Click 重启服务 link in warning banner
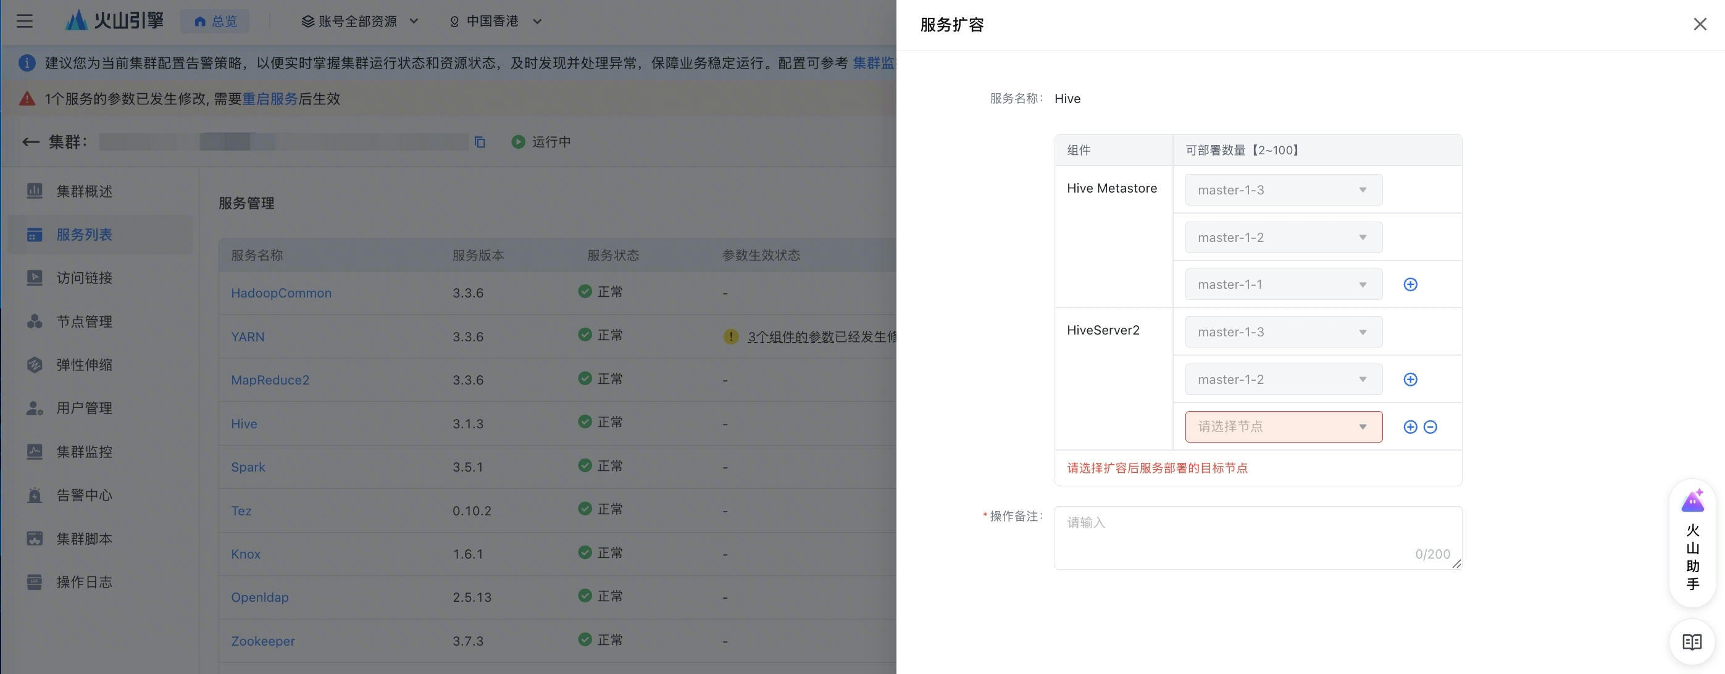The width and height of the screenshot is (1725, 674). [x=270, y=99]
